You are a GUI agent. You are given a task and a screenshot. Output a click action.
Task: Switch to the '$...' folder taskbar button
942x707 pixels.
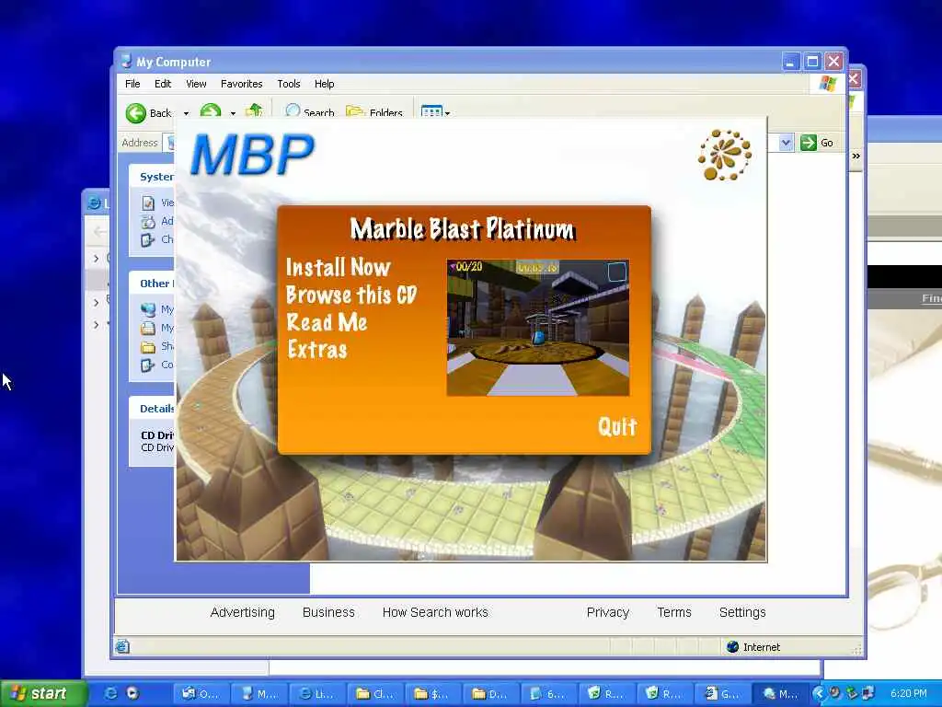pos(432,694)
